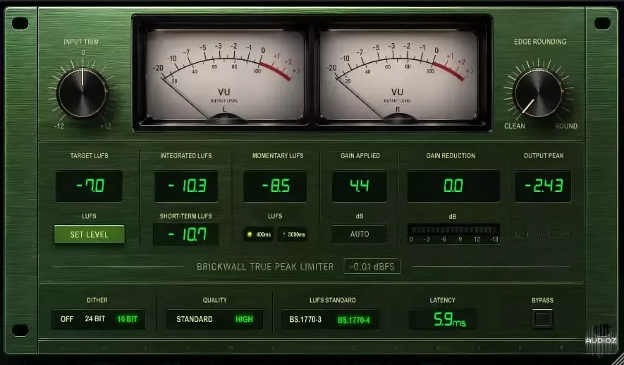Select the BS.1770-4 LUFS standard
Screen dimensions: 624x365
click(x=354, y=320)
